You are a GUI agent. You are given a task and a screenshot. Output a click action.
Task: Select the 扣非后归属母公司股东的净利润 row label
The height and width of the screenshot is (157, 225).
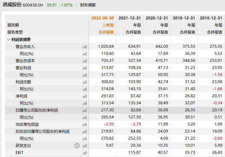coord(42,131)
